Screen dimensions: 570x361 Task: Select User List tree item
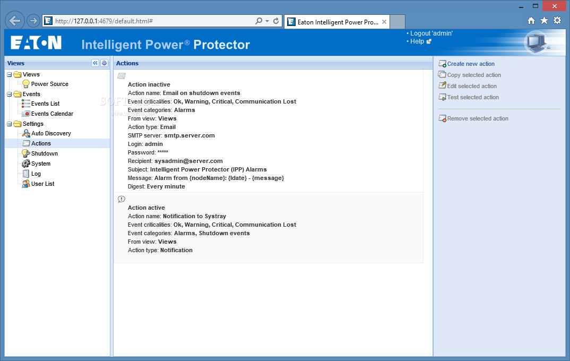(42, 184)
